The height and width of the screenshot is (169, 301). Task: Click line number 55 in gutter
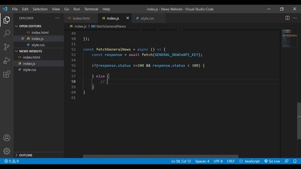(73, 65)
